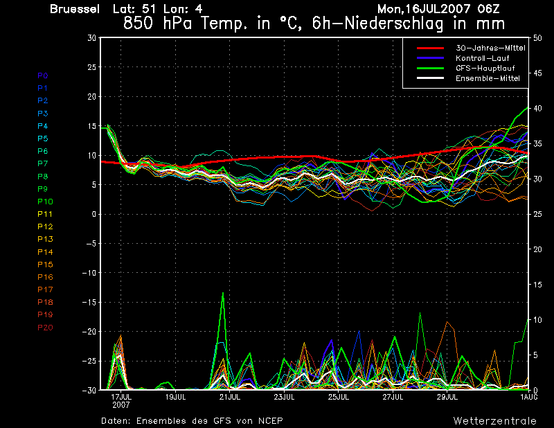Image resolution: width=554 pixels, height=428 pixels.
Task: Select the P2 member label
Action: 43,100
